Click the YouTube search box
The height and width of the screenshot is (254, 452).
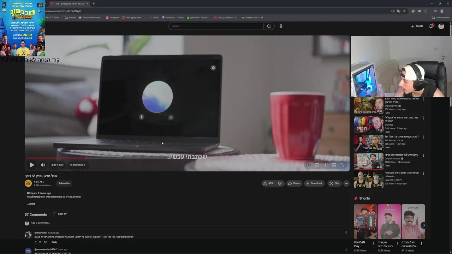coord(216,26)
